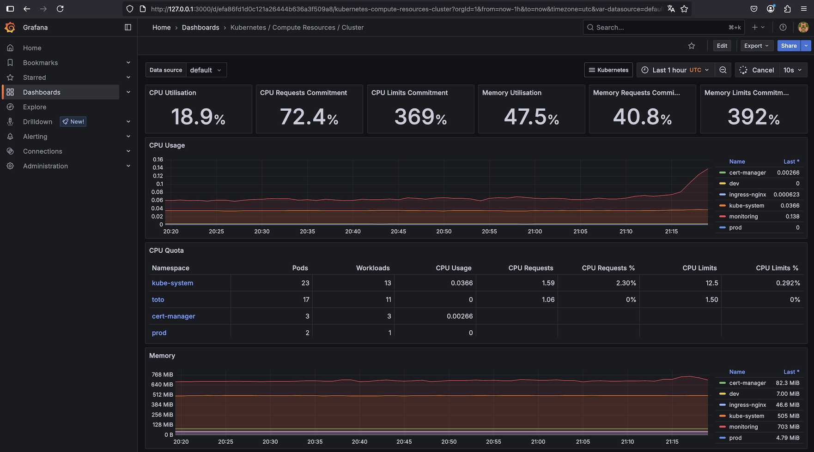Viewport: 814px width, 452px height.
Task: Click the browser reload page icon
Action: 60,9
